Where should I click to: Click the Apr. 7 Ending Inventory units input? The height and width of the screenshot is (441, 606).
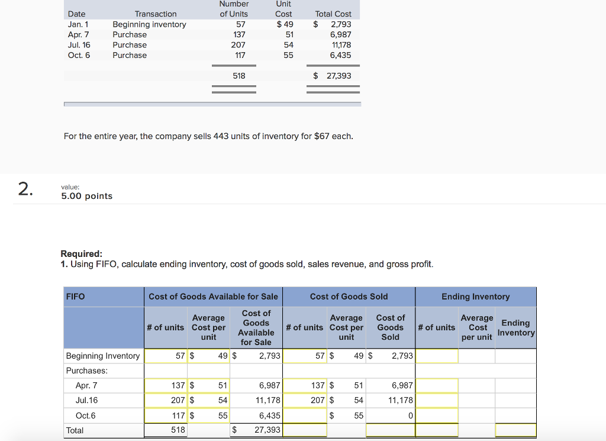coord(437,385)
